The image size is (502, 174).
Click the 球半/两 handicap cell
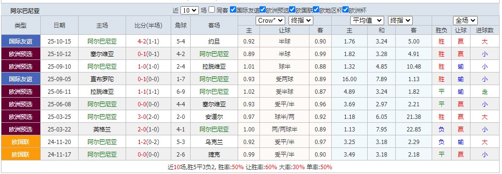coord(285,117)
